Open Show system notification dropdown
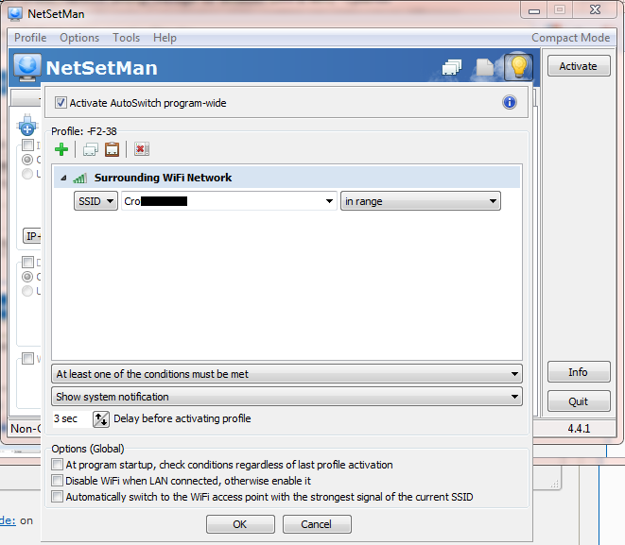This screenshot has height=545, width=625. (x=287, y=397)
